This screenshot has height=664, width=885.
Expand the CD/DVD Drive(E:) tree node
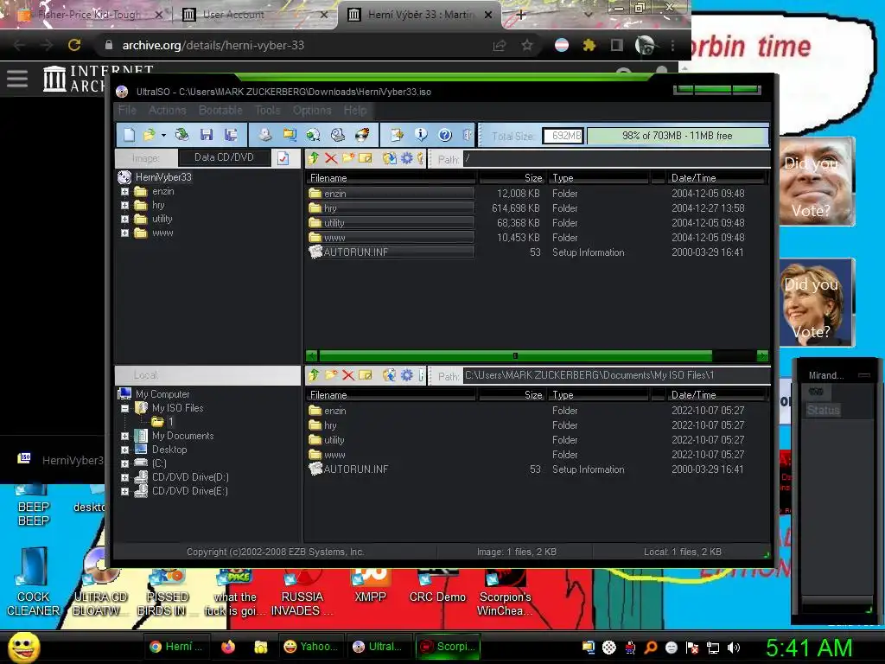pos(124,491)
